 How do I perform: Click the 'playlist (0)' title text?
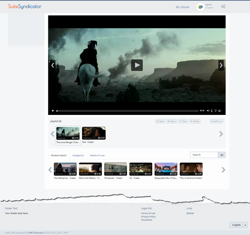[56, 121]
